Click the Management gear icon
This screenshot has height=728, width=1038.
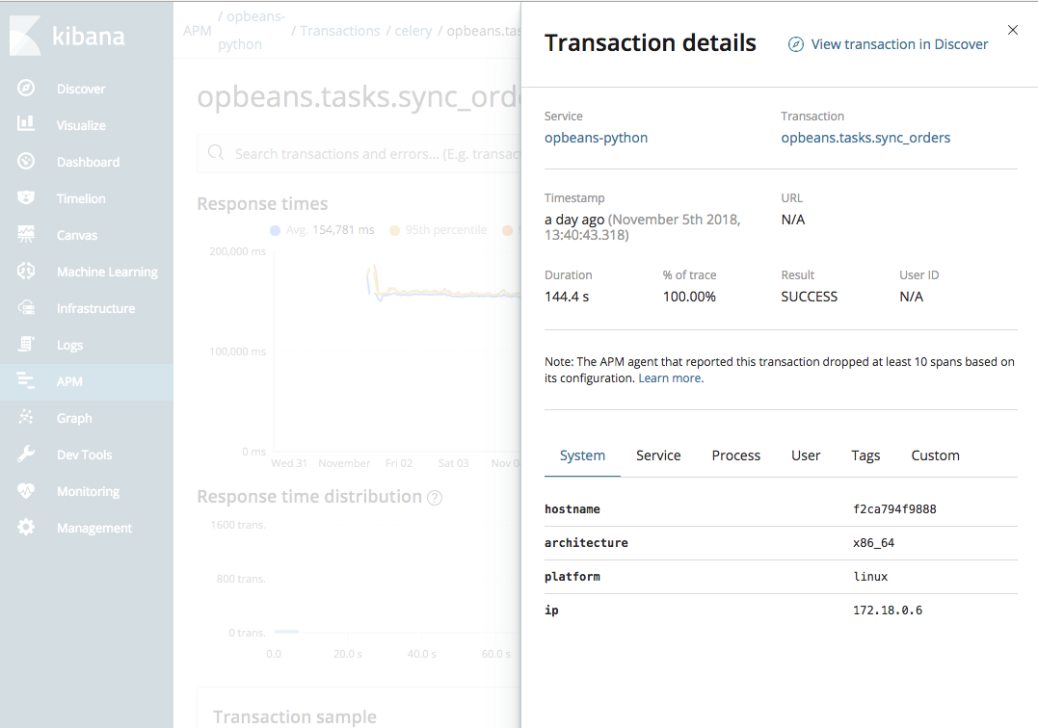pos(26,528)
